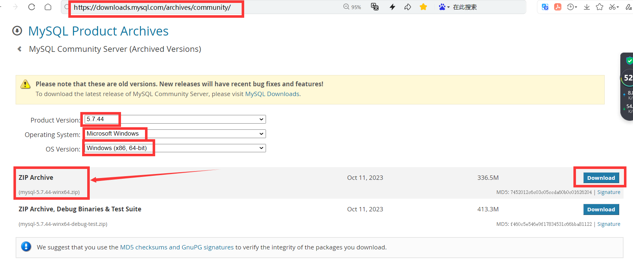Click the 336.5M file size text

[x=488, y=178]
